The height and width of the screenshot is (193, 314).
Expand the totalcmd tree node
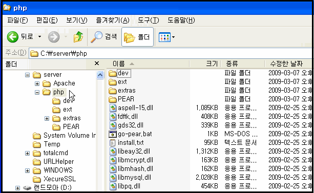28,154
